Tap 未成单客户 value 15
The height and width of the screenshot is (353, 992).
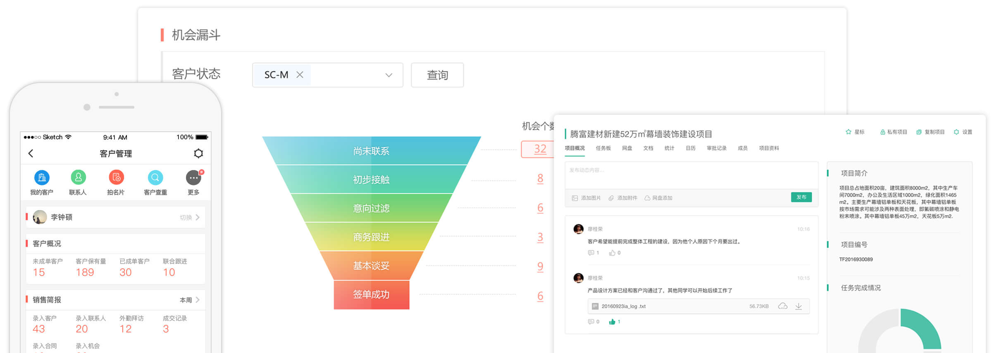click(39, 272)
